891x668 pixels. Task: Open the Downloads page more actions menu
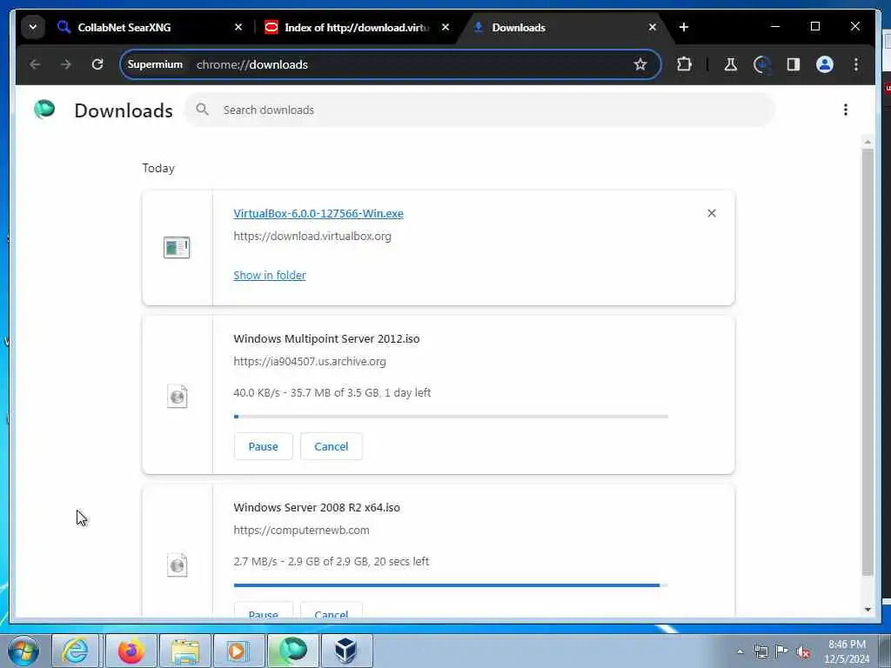click(x=846, y=110)
